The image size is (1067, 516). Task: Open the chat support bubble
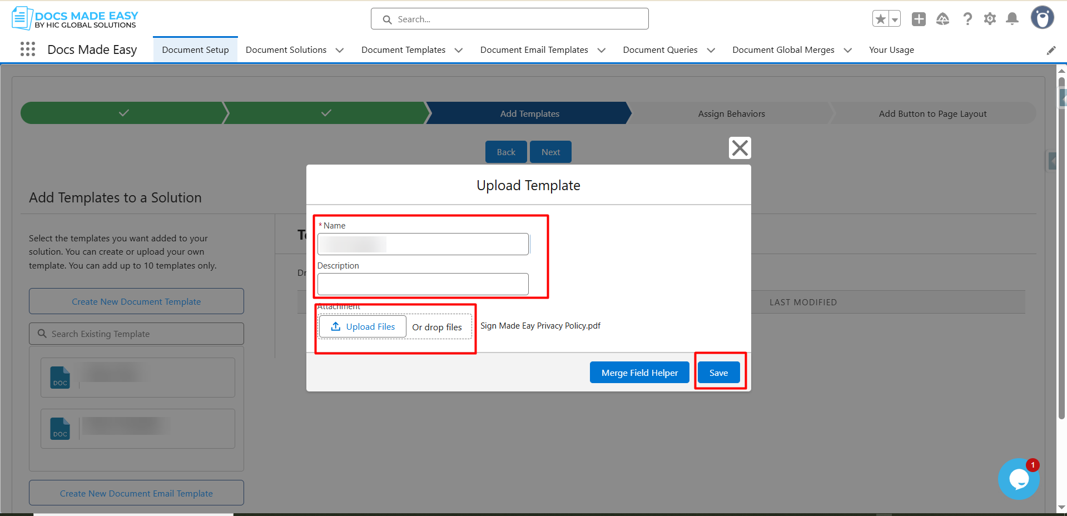tap(1019, 479)
